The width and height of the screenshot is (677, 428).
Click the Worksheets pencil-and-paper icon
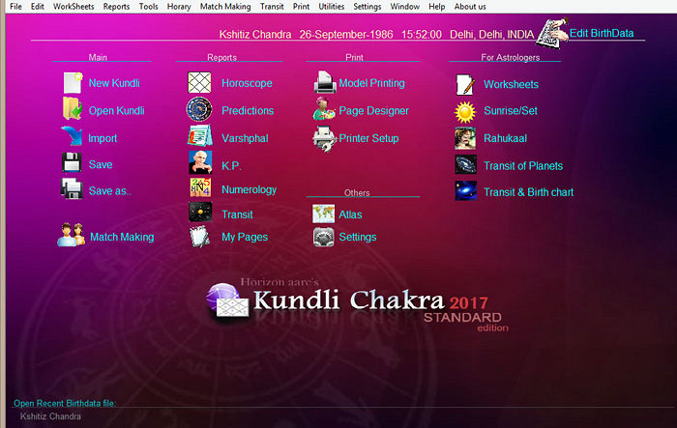point(465,85)
